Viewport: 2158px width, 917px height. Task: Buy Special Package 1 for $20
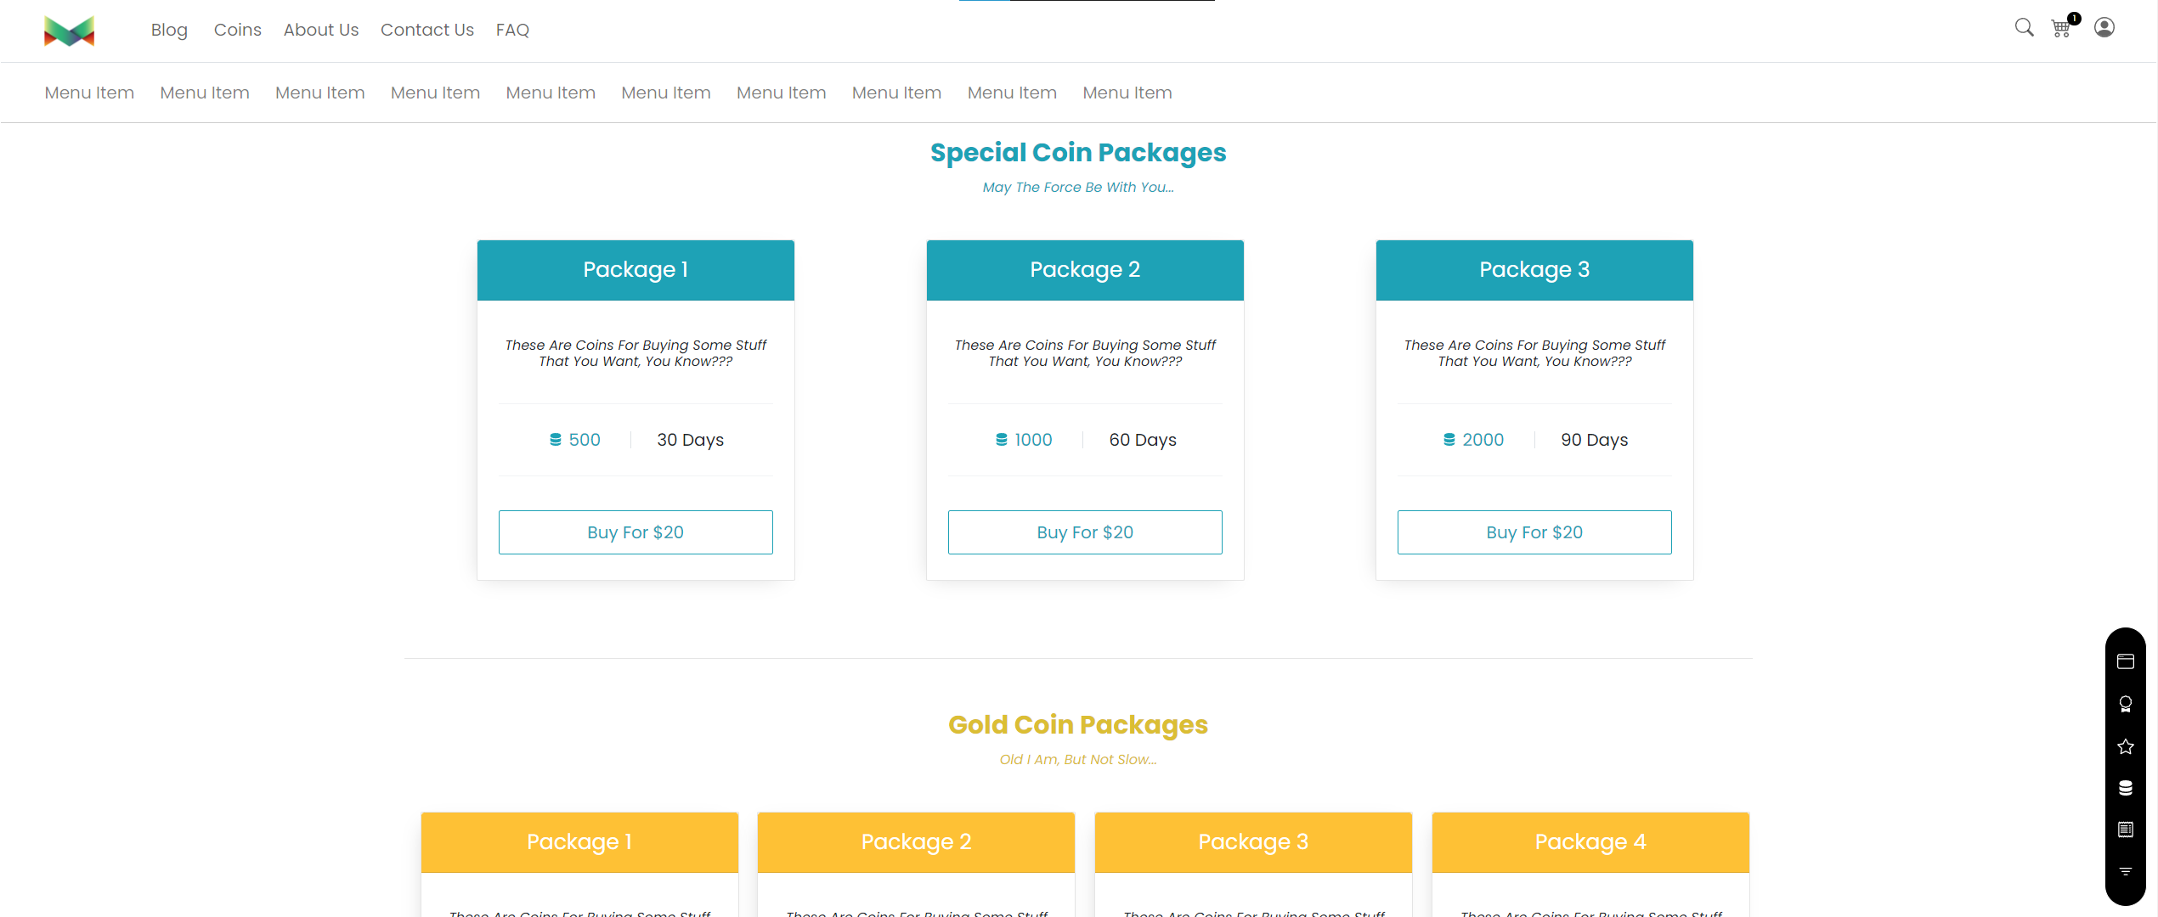tap(636, 532)
